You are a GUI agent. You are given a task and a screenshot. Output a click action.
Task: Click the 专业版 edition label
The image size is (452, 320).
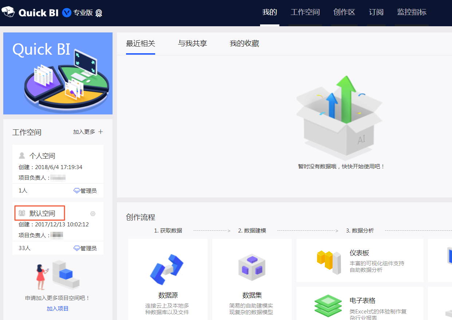click(x=83, y=13)
